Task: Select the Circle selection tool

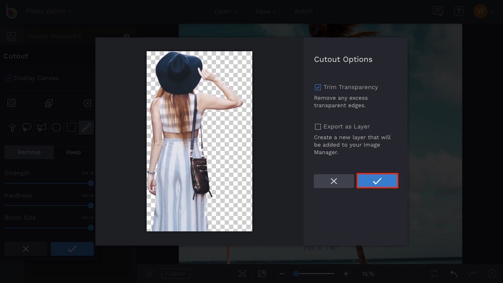Action: tap(56, 127)
